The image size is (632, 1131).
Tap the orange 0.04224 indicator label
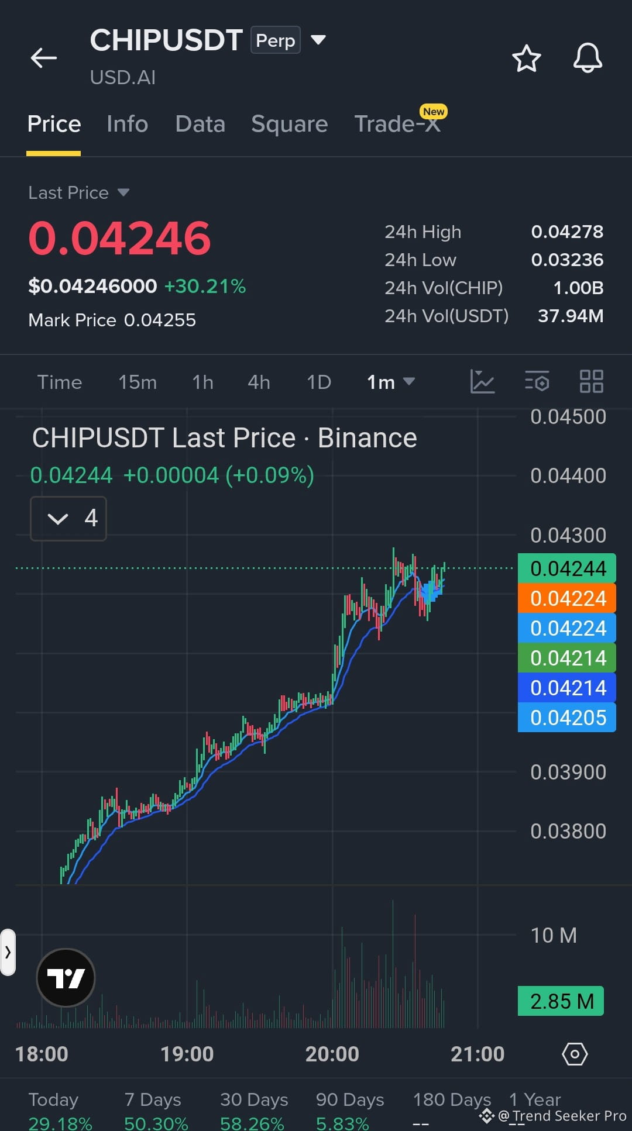click(x=567, y=598)
